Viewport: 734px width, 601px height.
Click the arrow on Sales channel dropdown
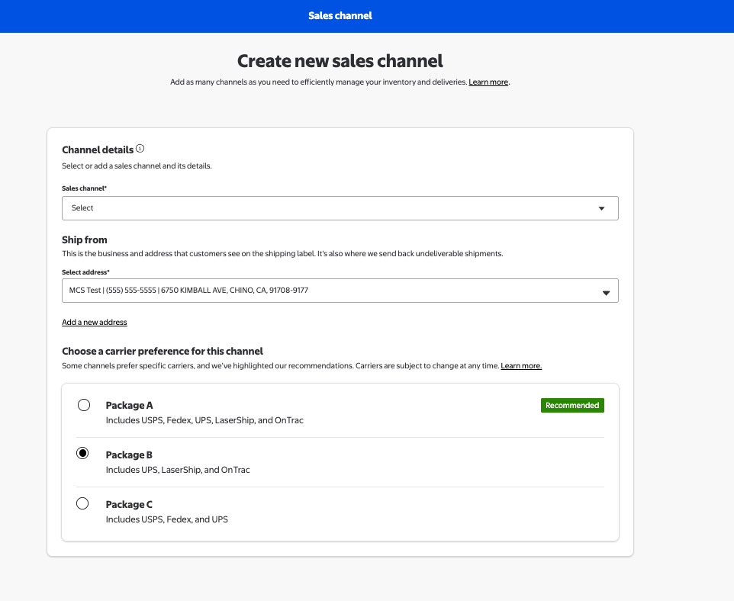[x=601, y=208]
